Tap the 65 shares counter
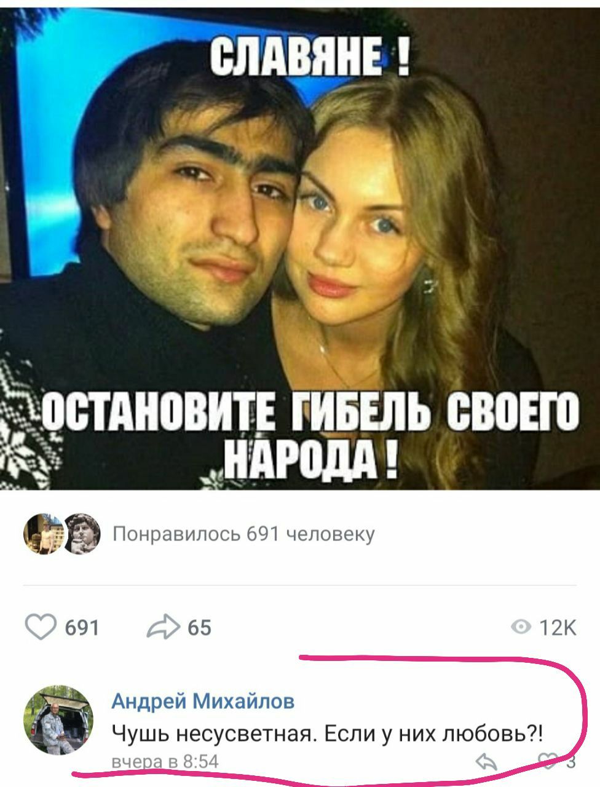This screenshot has width=600, height=787. pyautogui.click(x=199, y=627)
